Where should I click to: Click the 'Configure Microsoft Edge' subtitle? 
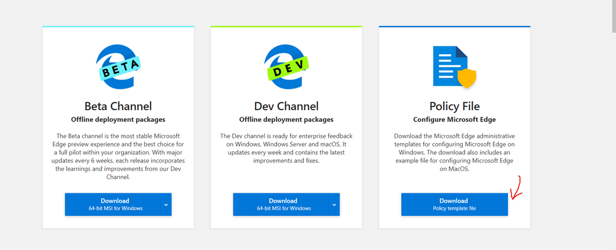(454, 119)
